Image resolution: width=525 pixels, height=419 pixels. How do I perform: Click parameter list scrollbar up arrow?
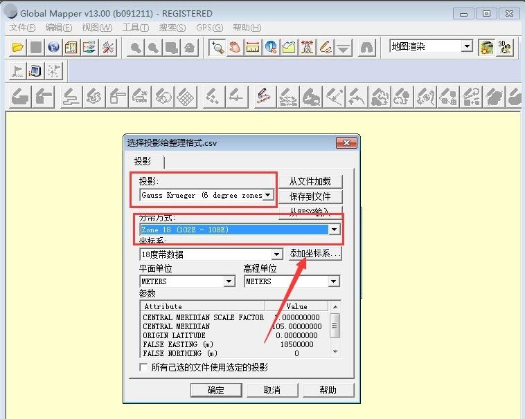pyautogui.click(x=335, y=306)
